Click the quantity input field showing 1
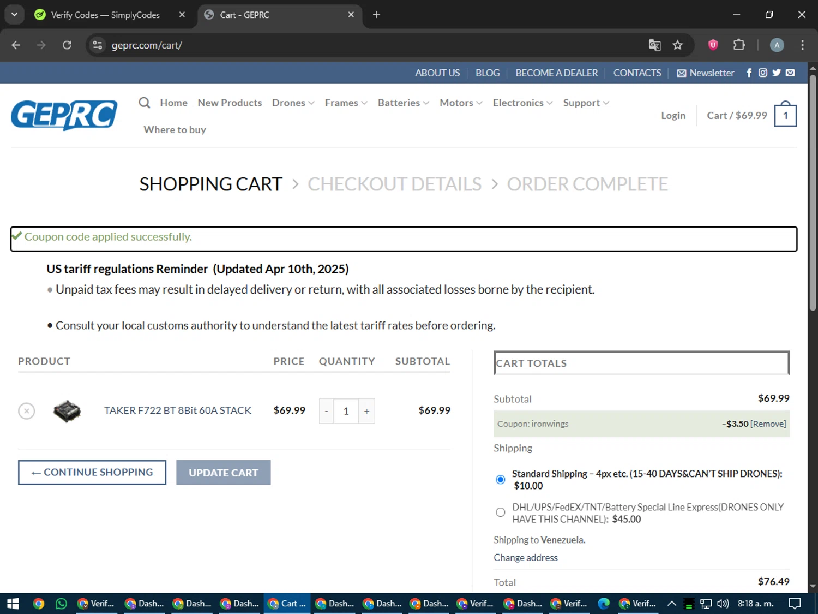 [346, 411]
